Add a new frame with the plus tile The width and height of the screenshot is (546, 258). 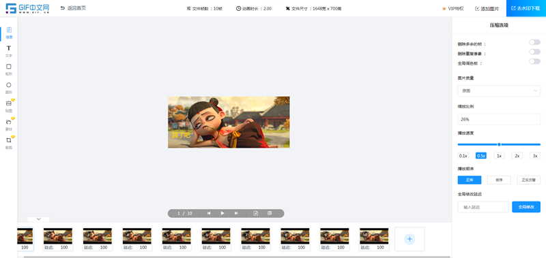coord(409,239)
